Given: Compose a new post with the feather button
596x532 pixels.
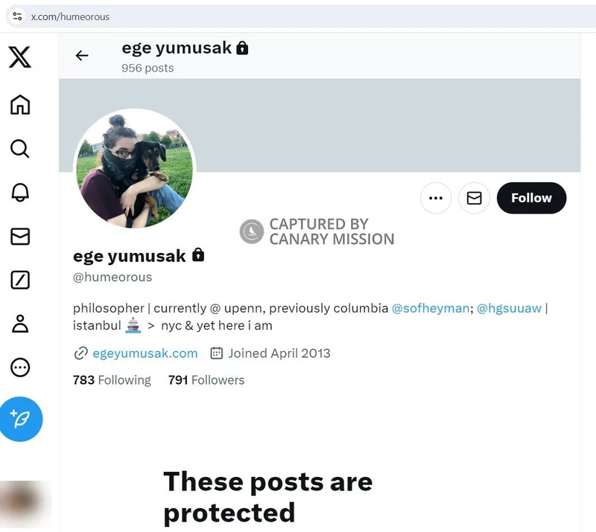Looking at the screenshot, I should (x=21, y=419).
